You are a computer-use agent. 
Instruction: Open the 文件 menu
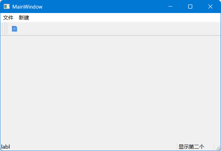[x=8, y=18]
